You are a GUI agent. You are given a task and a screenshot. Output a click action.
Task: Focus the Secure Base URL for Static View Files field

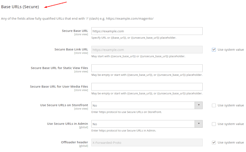coord(147,68)
